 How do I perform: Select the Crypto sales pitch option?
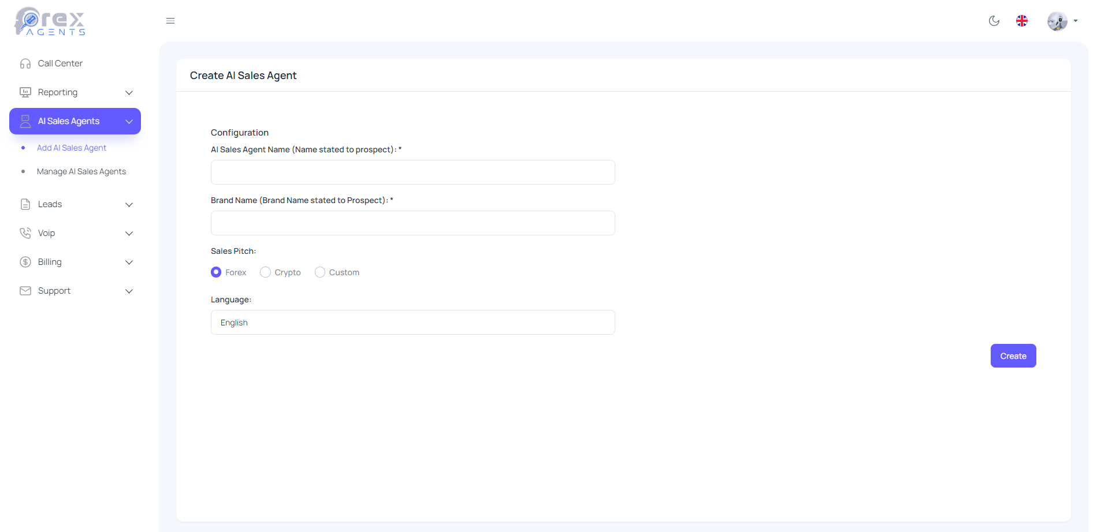[x=266, y=272]
